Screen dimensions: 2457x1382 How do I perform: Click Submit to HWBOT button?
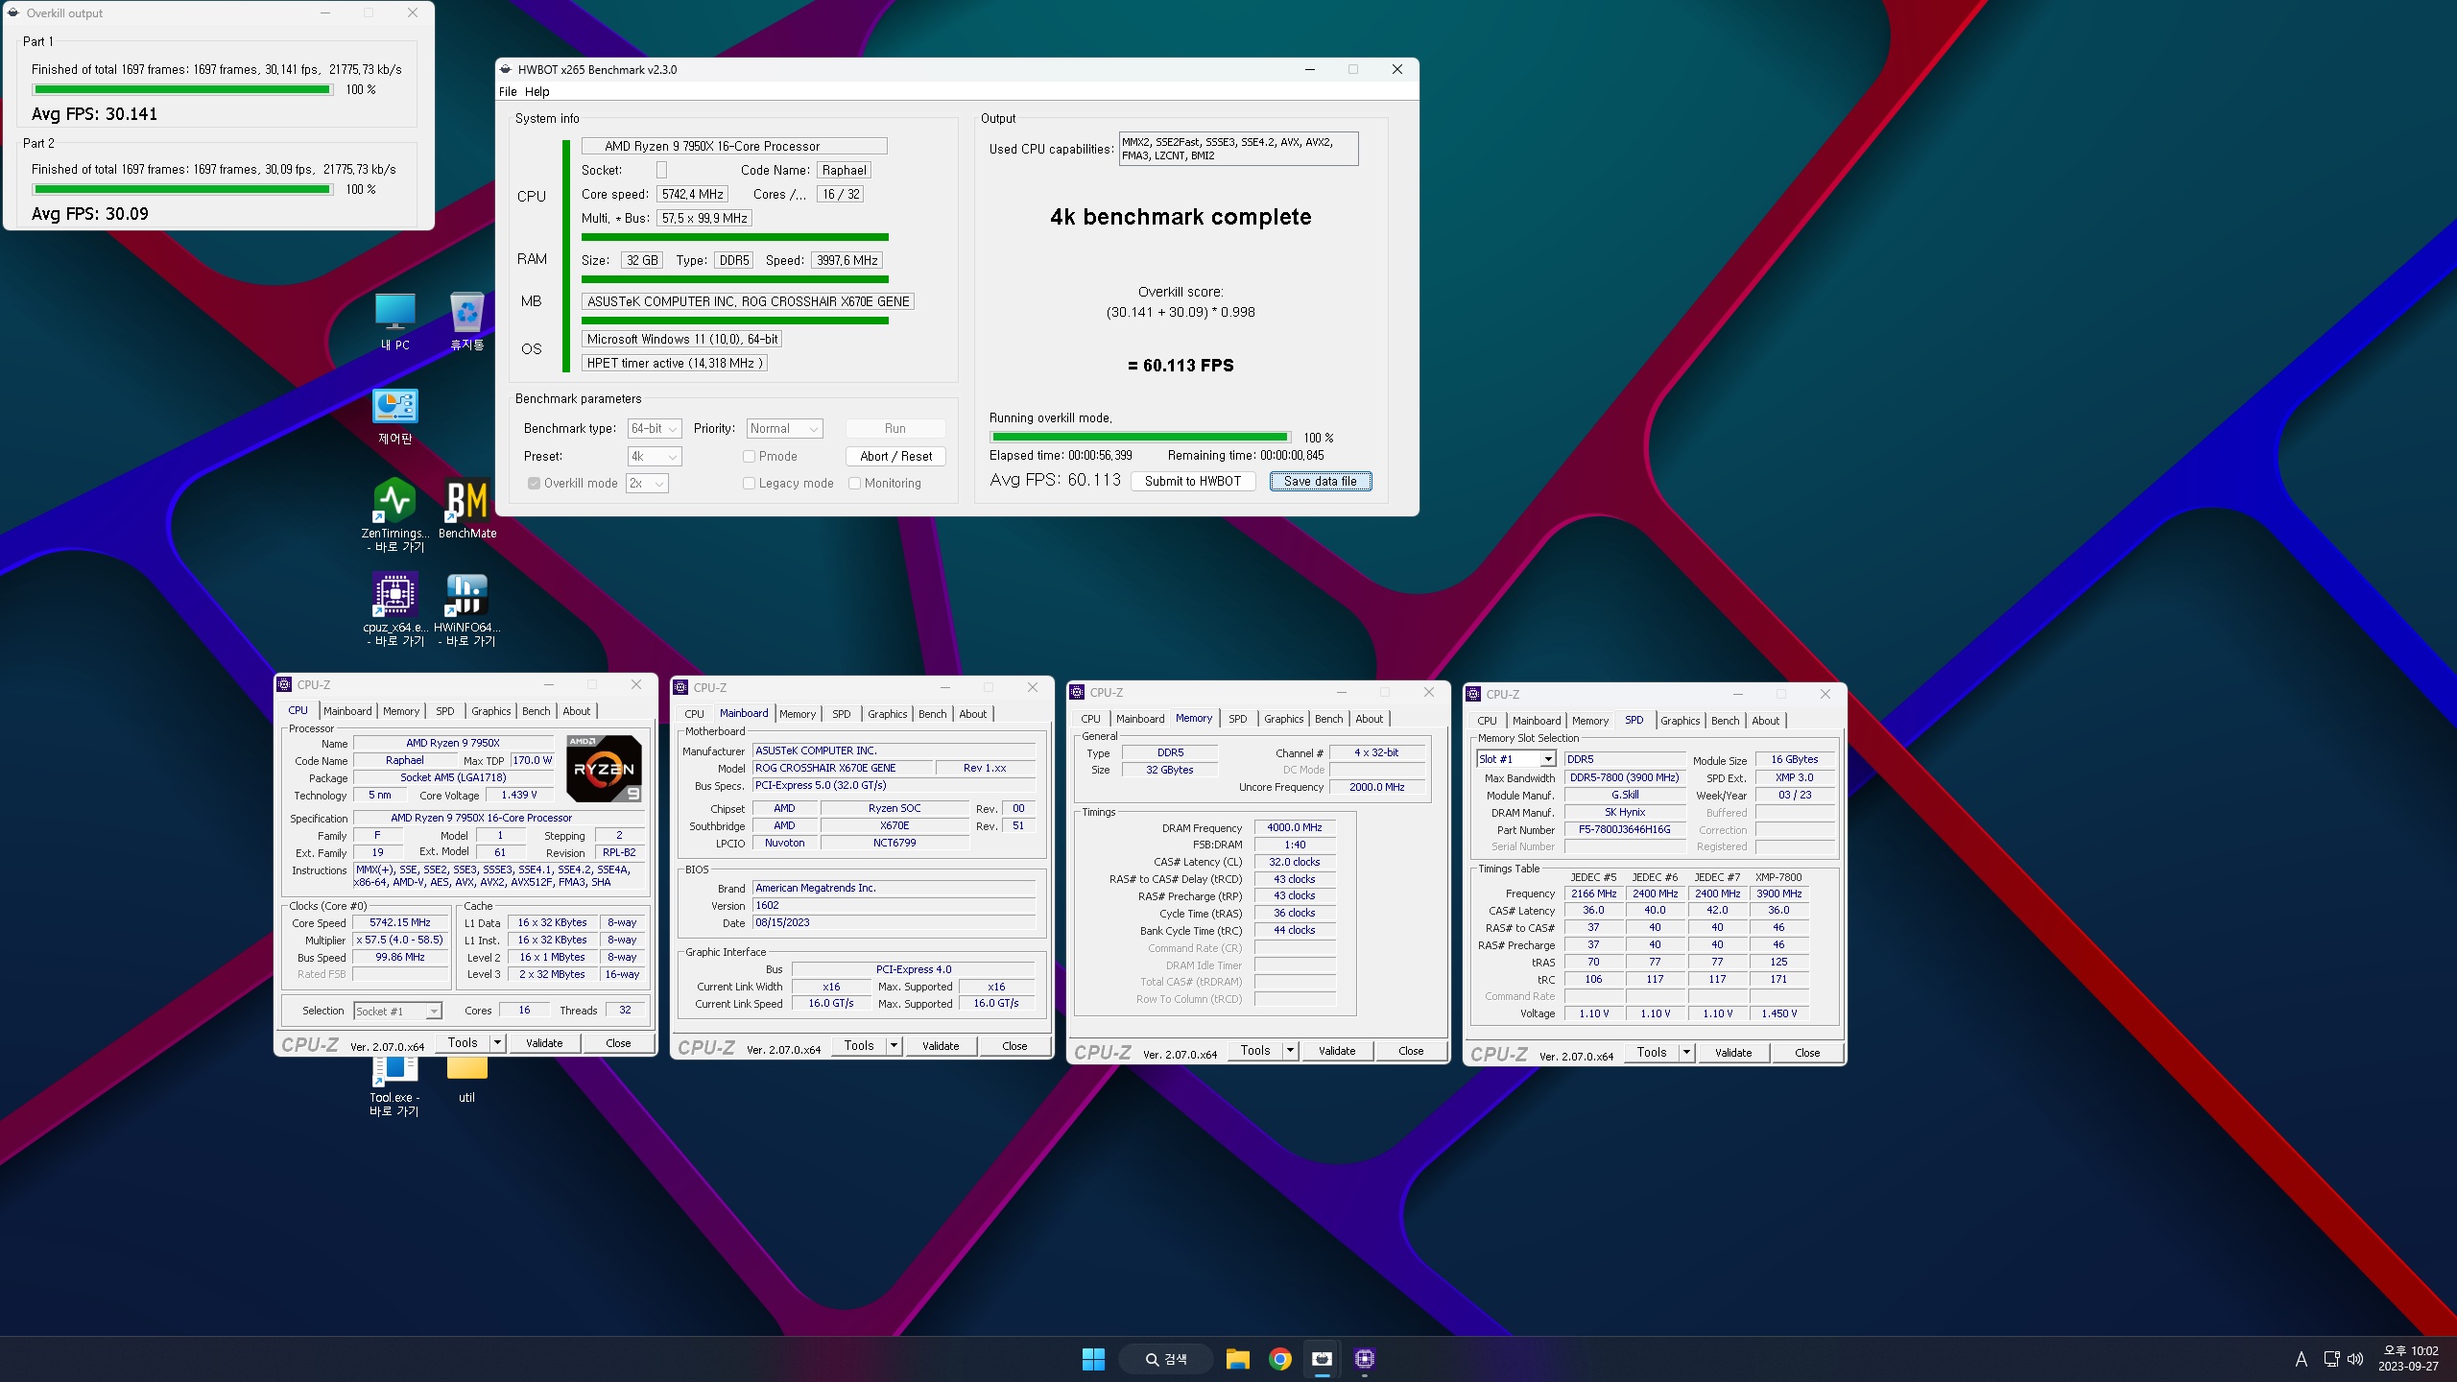tap(1193, 482)
